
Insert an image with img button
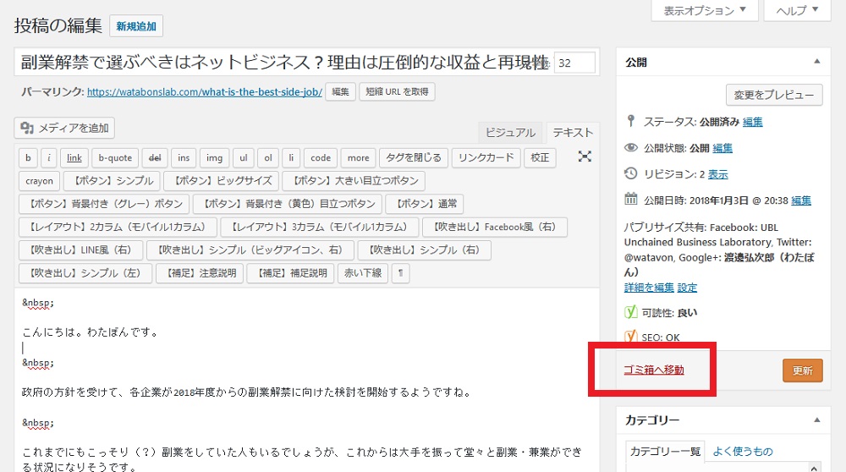(214, 157)
